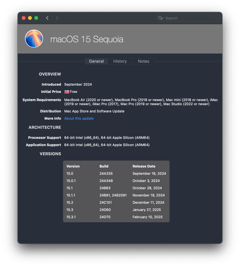Click the magnifying glass search icon
Viewport: 240px width, 267px height.
[x=161, y=18]
